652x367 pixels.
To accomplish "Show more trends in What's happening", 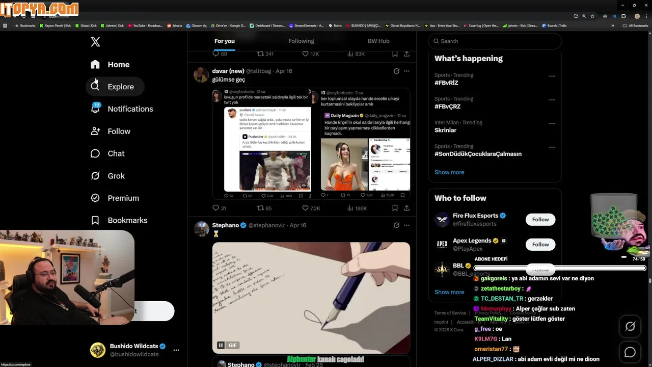I will 449,172.
